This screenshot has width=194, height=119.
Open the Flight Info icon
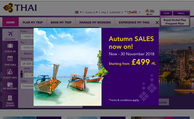[x=10, y=74]
